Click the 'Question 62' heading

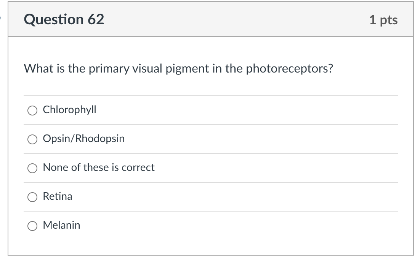pyautogui.click(x=64, y=19)
